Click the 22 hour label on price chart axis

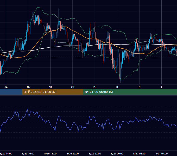pos(95,87)
